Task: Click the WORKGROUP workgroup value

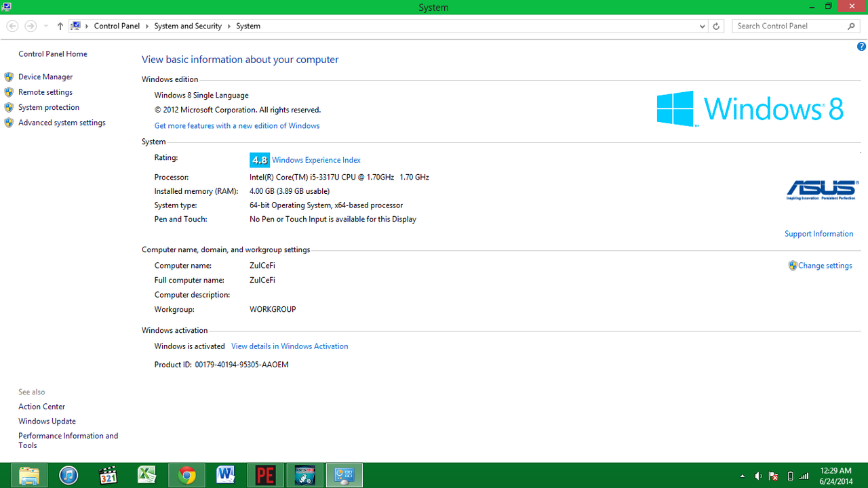Action: tap(273, 309)
